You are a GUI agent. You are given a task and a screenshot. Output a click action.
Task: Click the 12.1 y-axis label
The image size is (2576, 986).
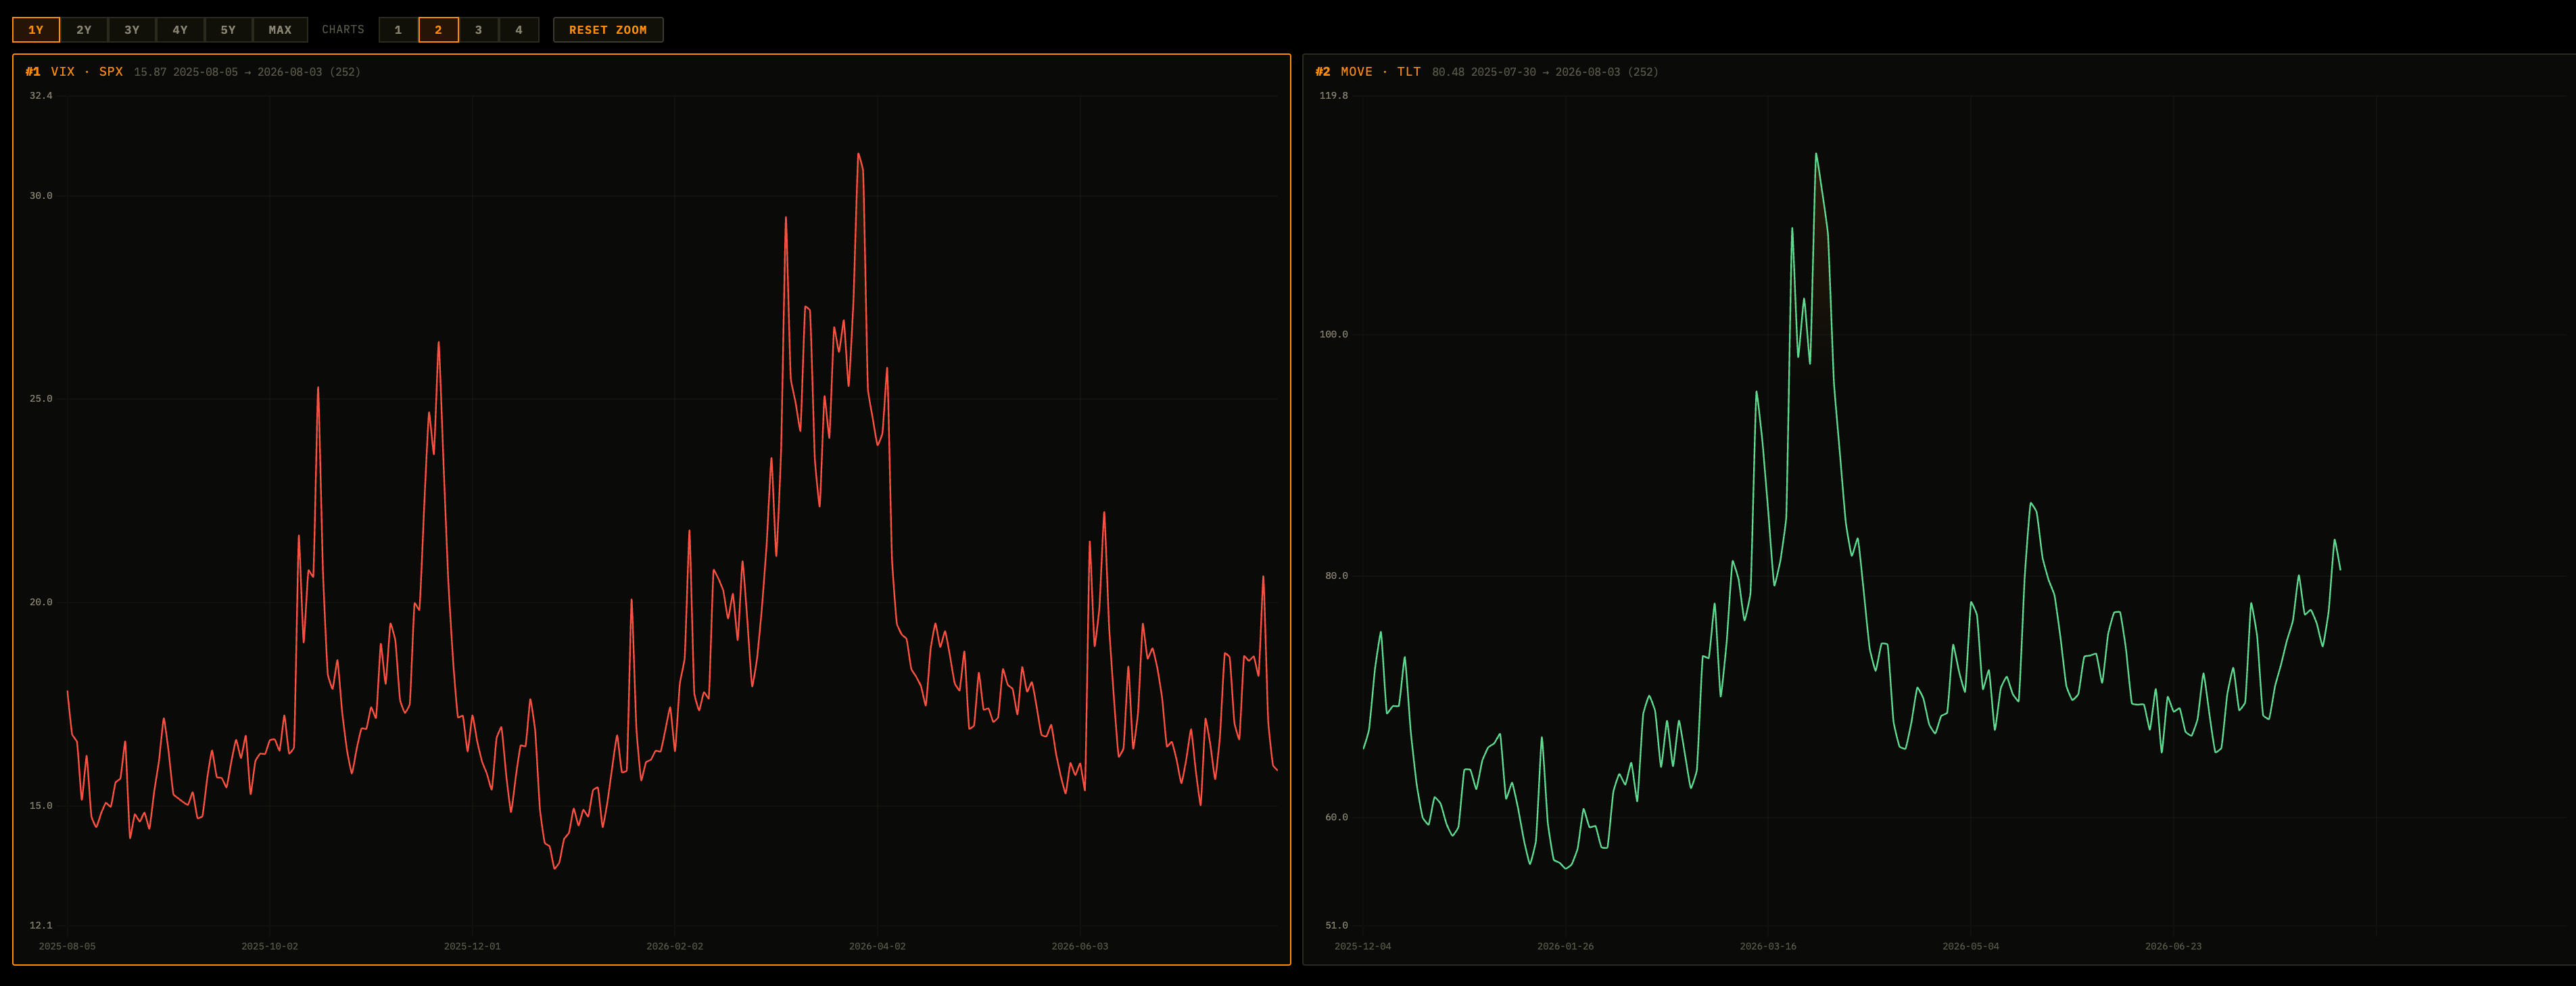[41, 925]
